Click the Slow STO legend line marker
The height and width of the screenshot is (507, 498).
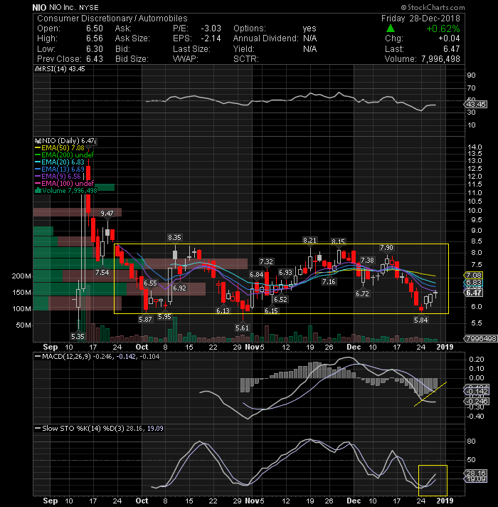[38, 429]
